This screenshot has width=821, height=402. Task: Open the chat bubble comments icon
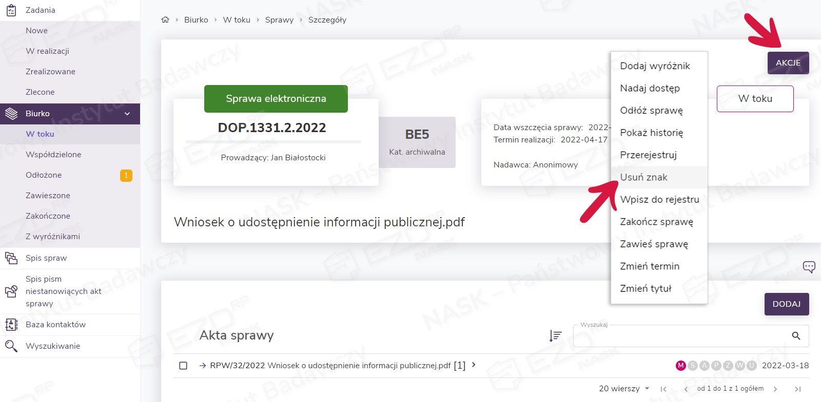[x=809, y=266]
